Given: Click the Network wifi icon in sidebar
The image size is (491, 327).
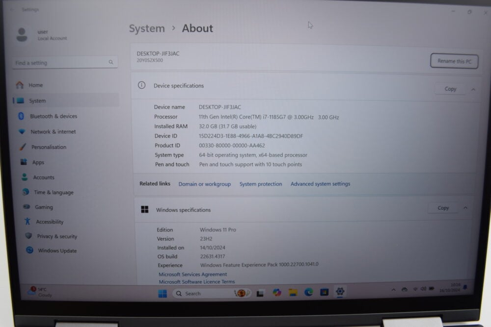Looking at the screenshot, I should [22, 131].
